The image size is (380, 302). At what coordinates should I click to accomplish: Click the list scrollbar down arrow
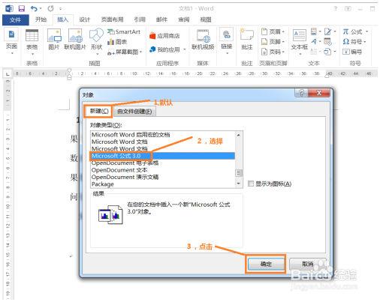(239, 184)
